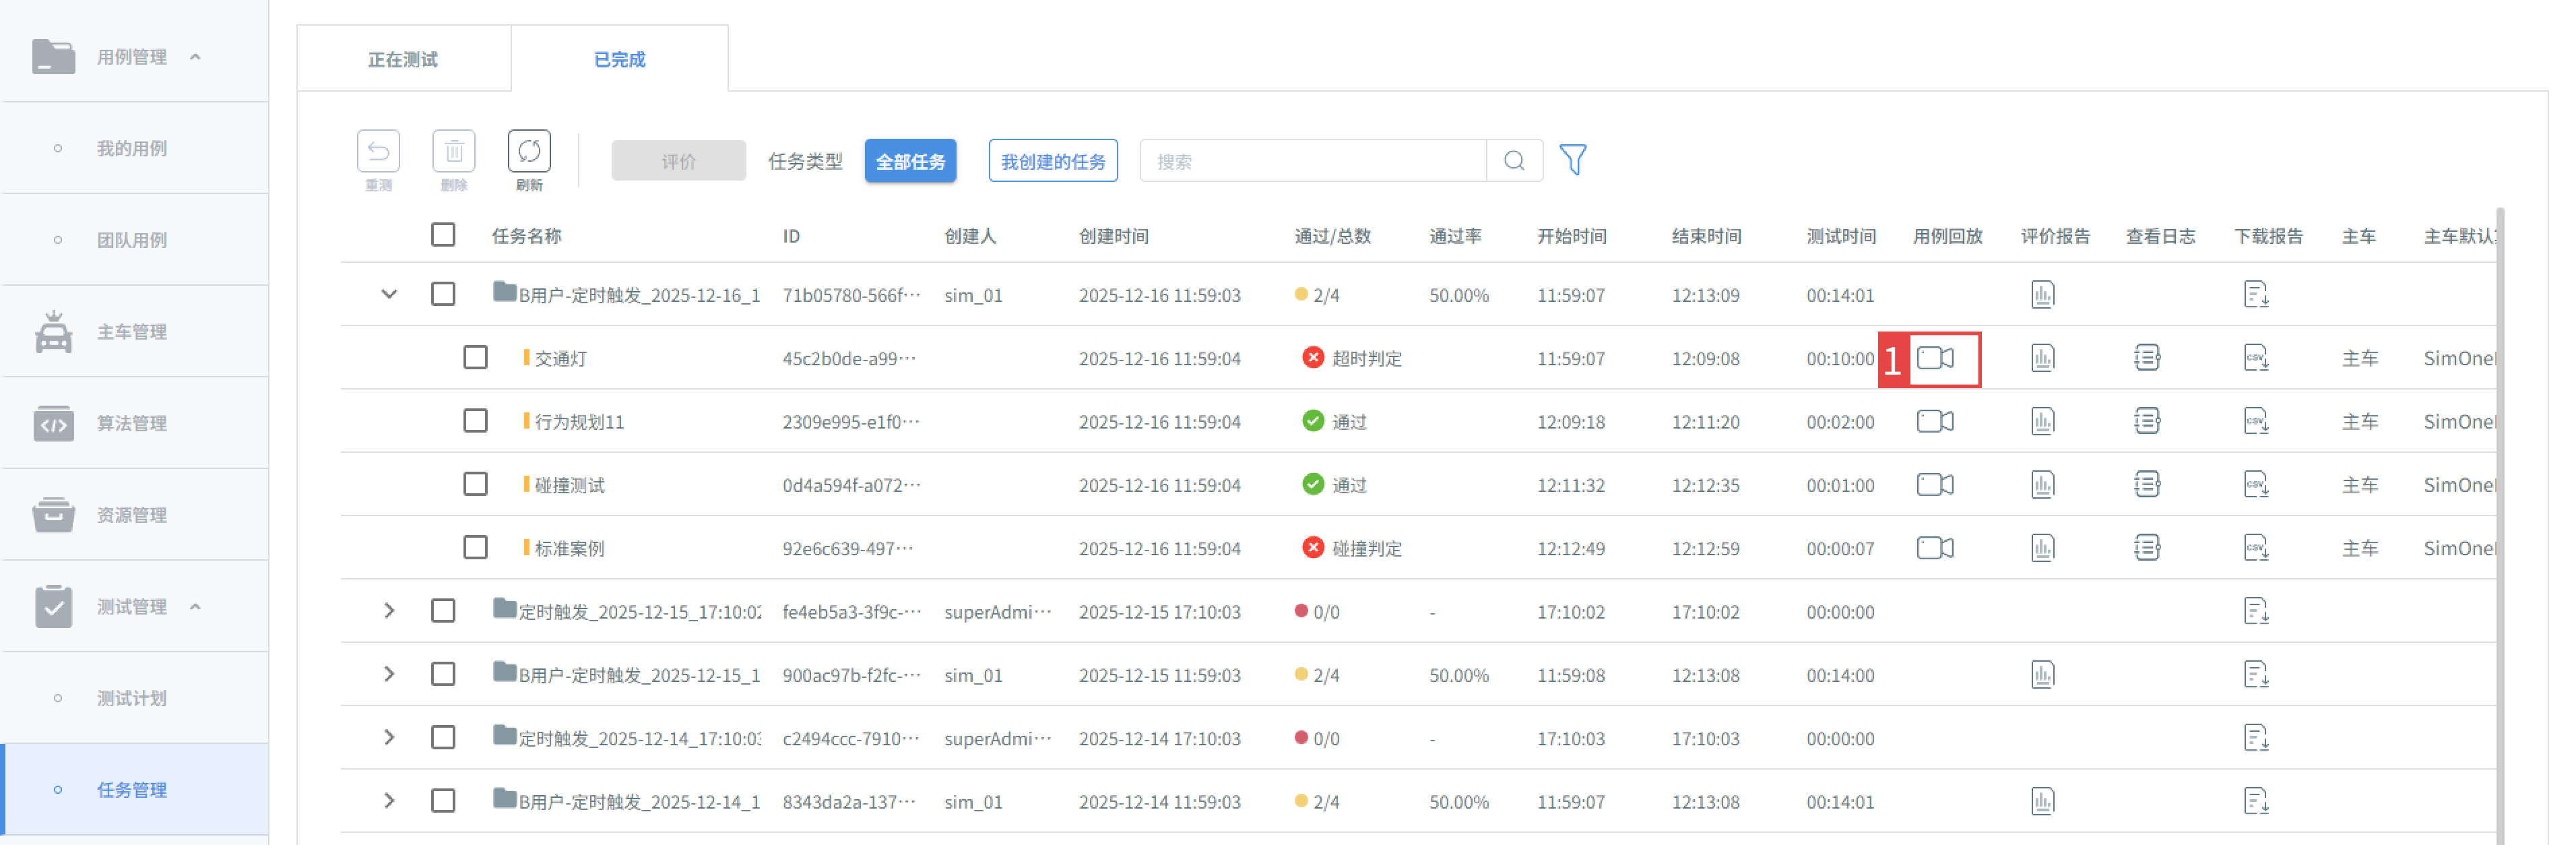Expand the B用户-定时触发_2025-12-14_1 task group

[389, 801]
